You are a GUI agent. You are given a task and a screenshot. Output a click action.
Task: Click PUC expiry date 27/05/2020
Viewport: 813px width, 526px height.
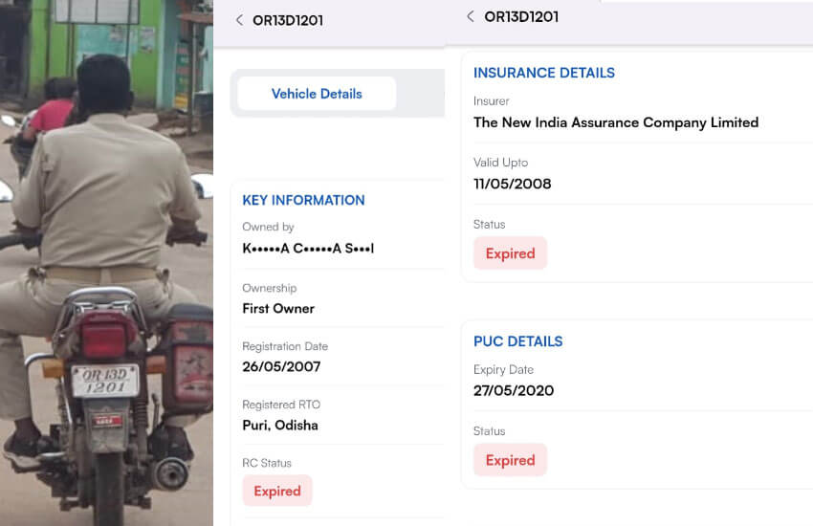[514, 390]
